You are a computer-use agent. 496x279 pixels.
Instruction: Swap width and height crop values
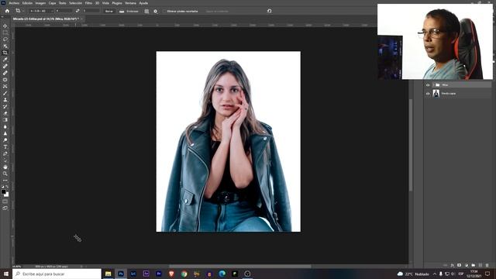coord(77,11)
